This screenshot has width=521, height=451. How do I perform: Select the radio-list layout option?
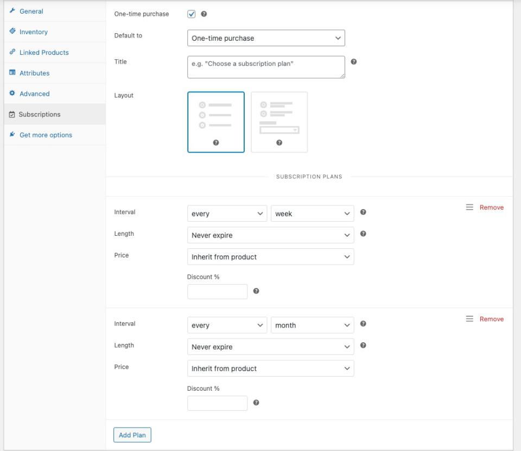click(x=216, y=122)
